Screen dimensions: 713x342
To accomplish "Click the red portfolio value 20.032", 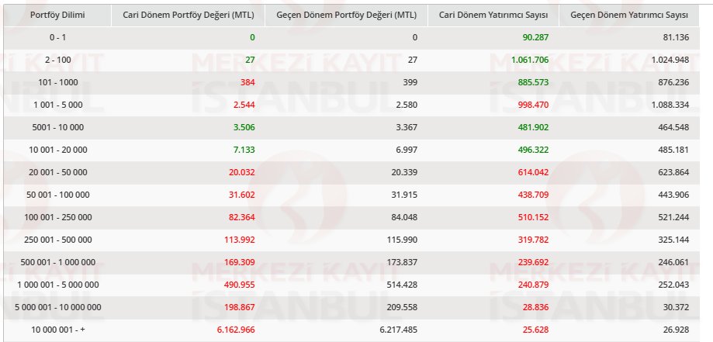I will (x=242, y=172).
